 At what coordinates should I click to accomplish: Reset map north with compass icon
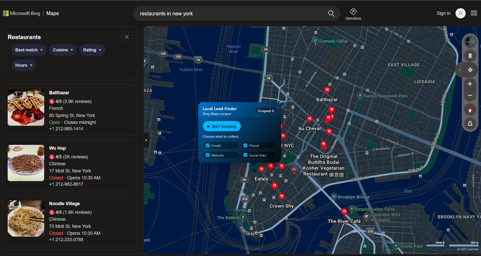click(470, 110)
